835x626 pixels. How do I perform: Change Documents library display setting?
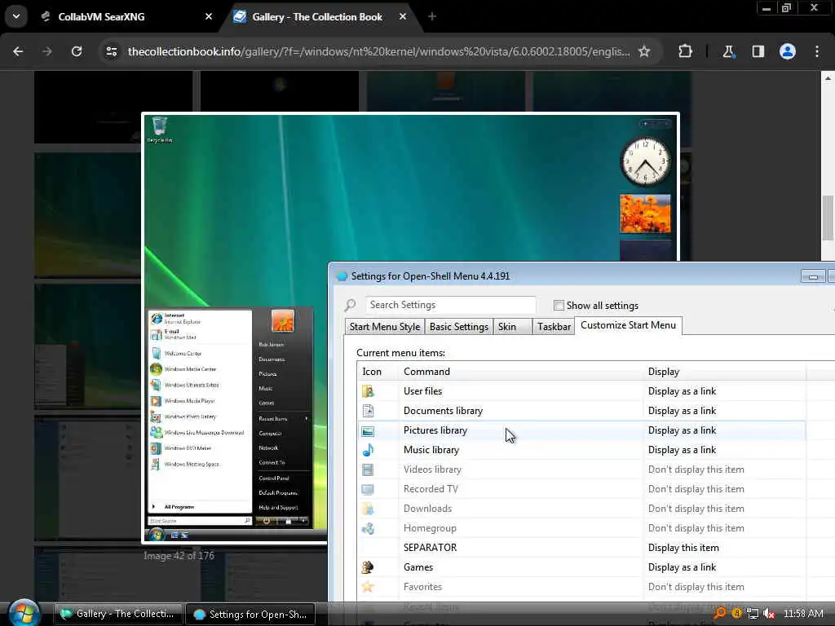pos(683,411)
